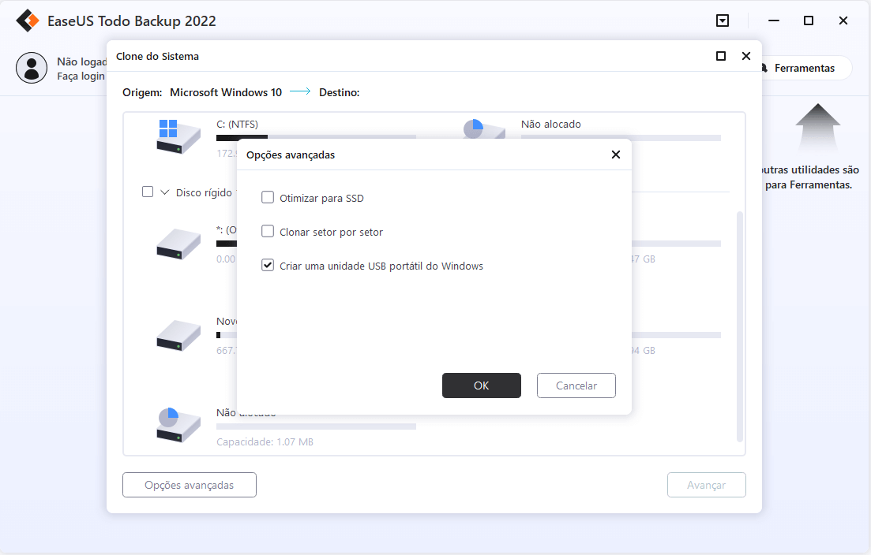Click the Não alocado usage bar at top right
Screen dimensions: 871x555
(621, 137)
